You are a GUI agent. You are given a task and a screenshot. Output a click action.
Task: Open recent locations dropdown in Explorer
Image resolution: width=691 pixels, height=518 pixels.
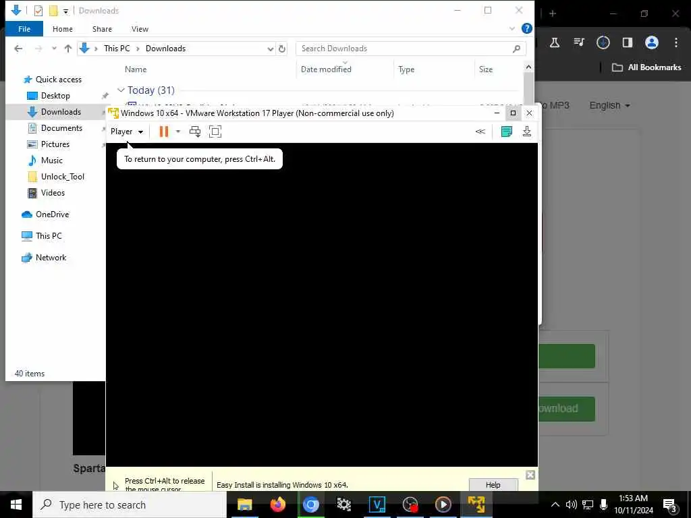tap(54, 49)
